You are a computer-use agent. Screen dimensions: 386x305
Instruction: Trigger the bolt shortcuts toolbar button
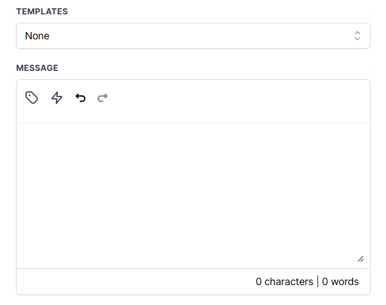57,97
